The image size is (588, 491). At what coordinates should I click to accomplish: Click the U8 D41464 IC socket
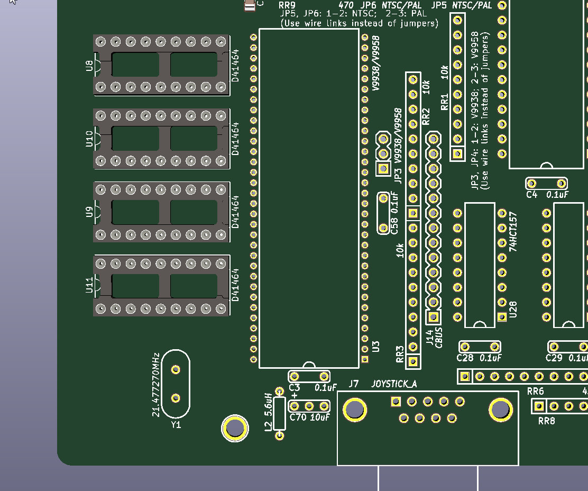[x=161, y=65]
